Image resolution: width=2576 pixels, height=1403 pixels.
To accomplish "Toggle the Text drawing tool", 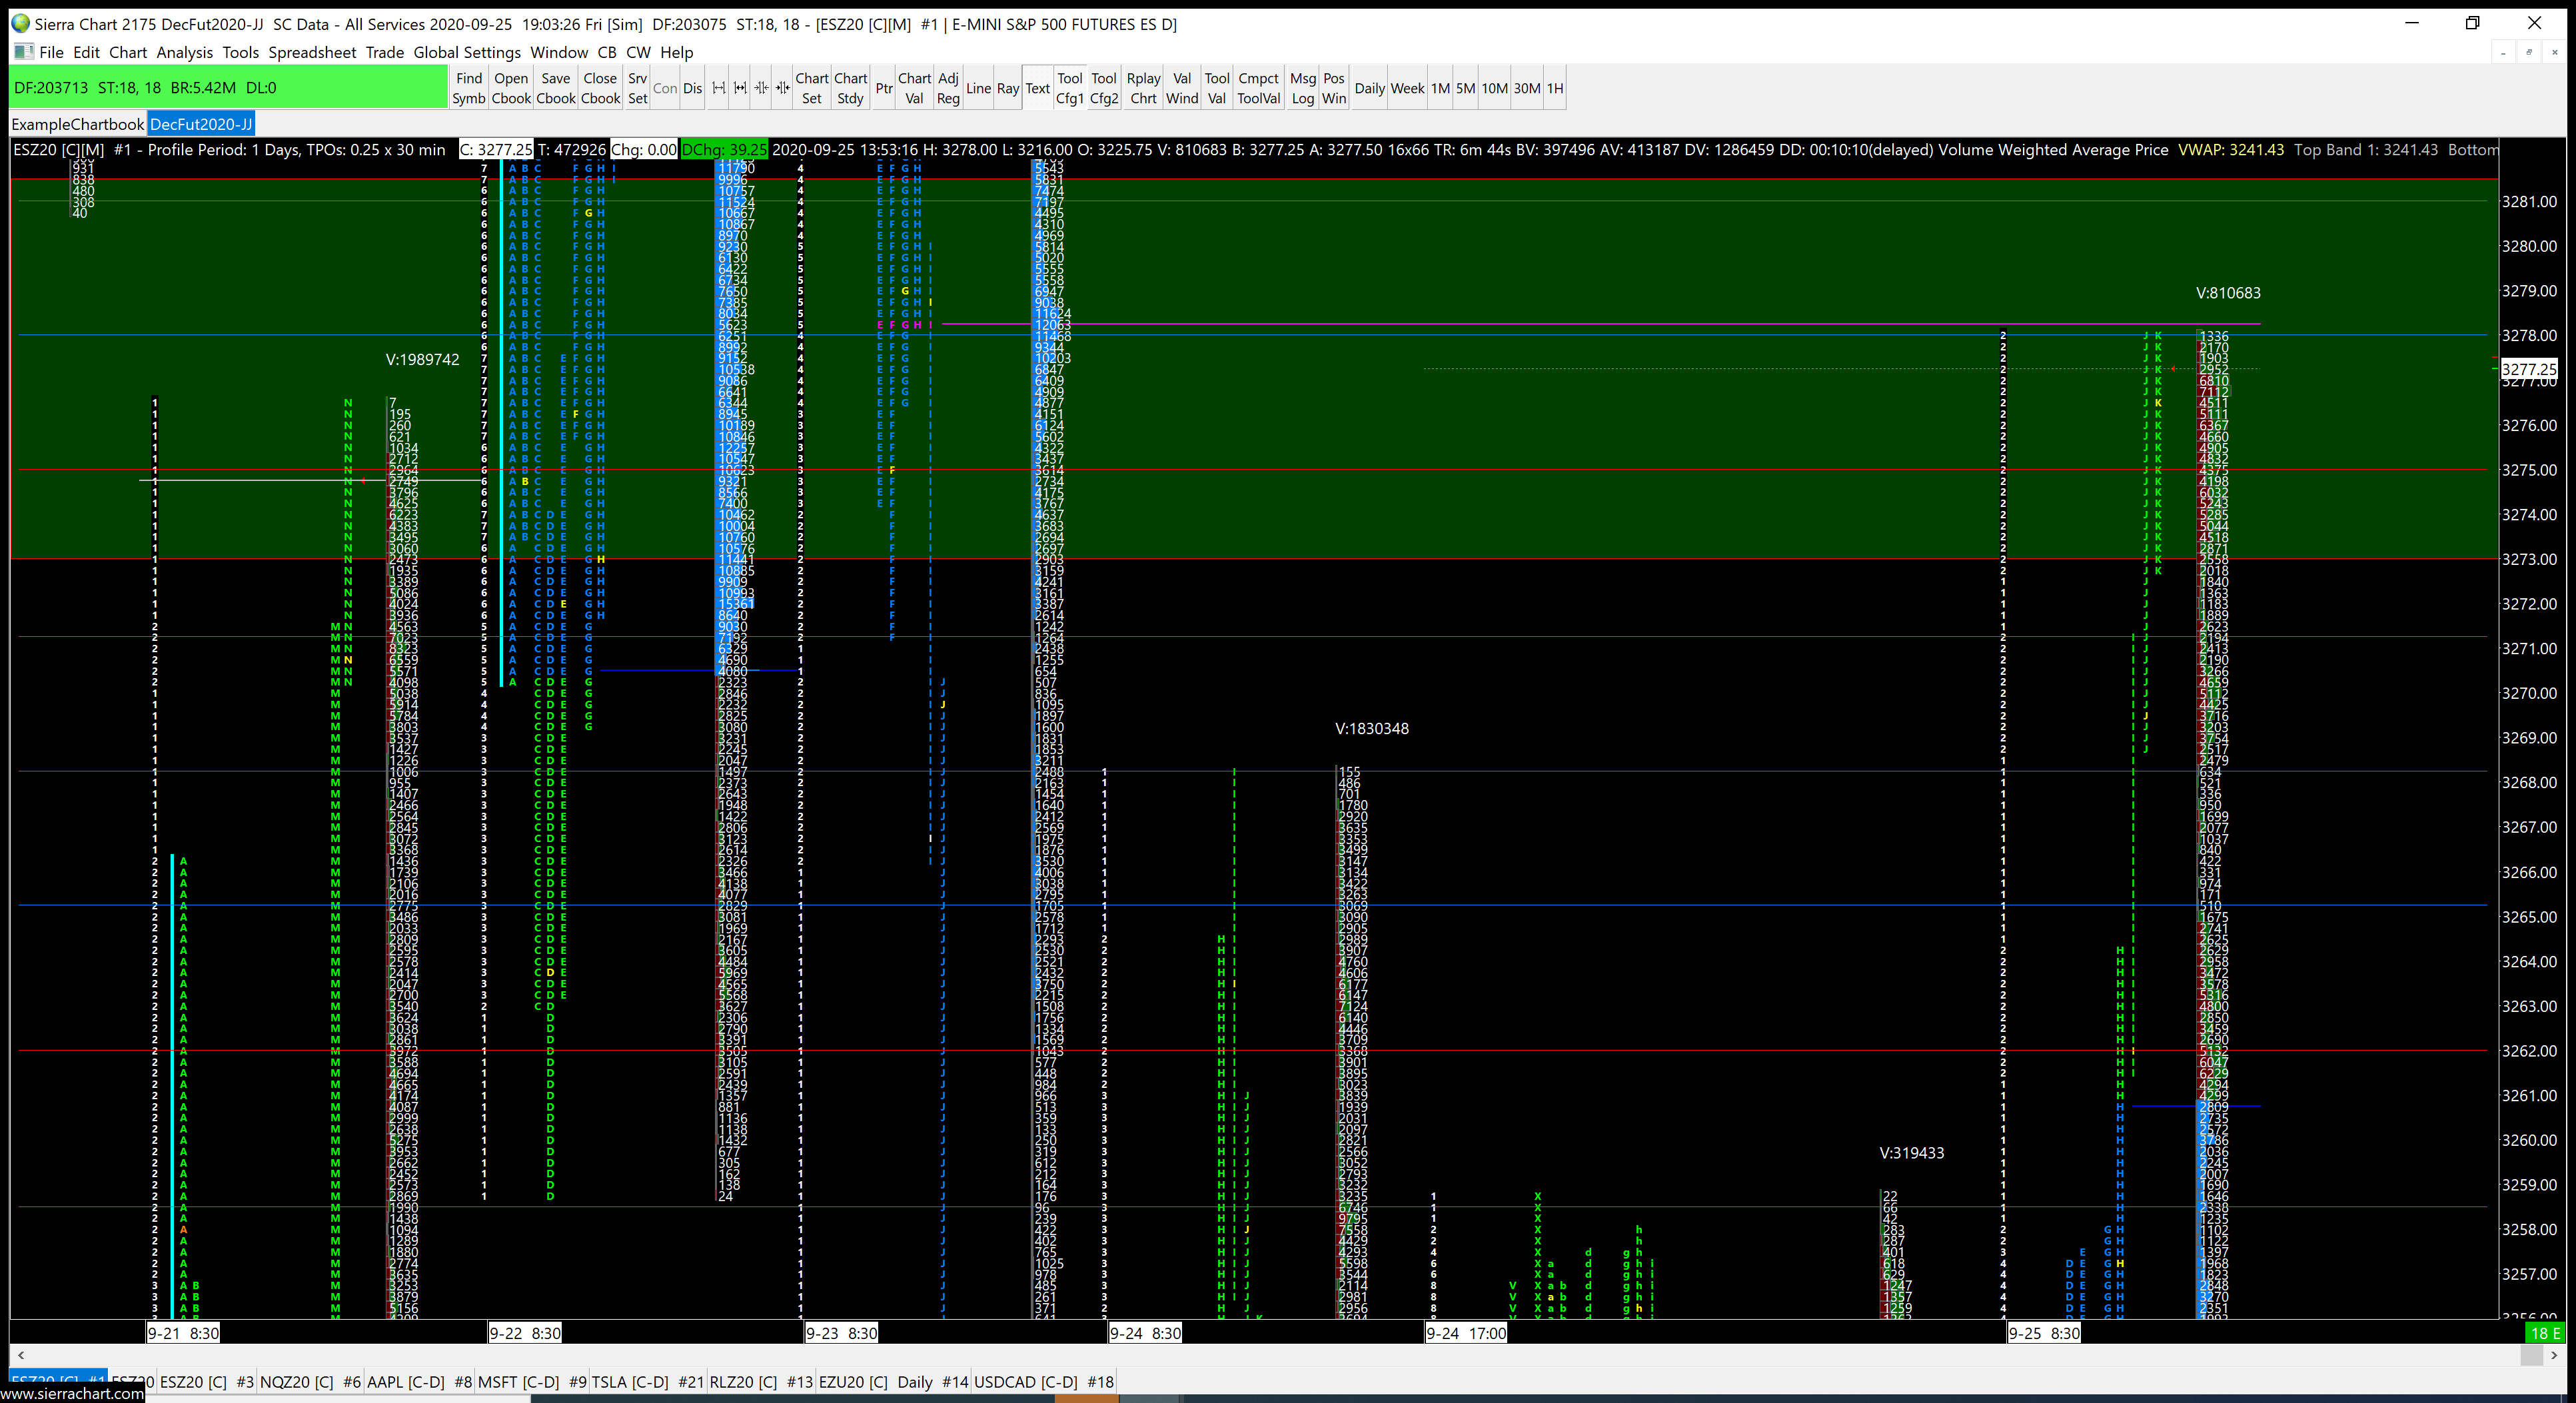I will click(1037, 88).
